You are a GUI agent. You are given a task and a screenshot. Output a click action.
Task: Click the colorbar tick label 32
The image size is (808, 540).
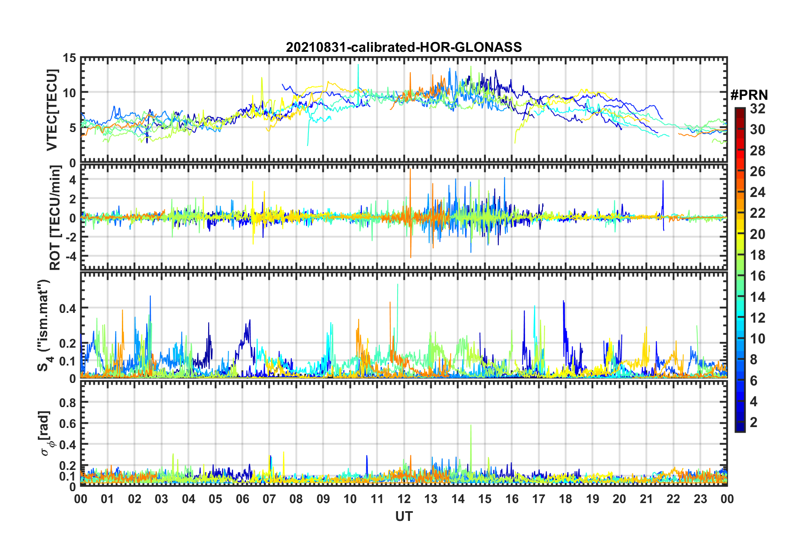pos(757,109)
